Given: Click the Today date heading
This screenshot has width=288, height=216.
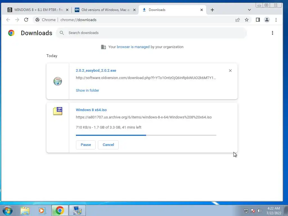Looking at the screenshot, I should coord(52,56).
